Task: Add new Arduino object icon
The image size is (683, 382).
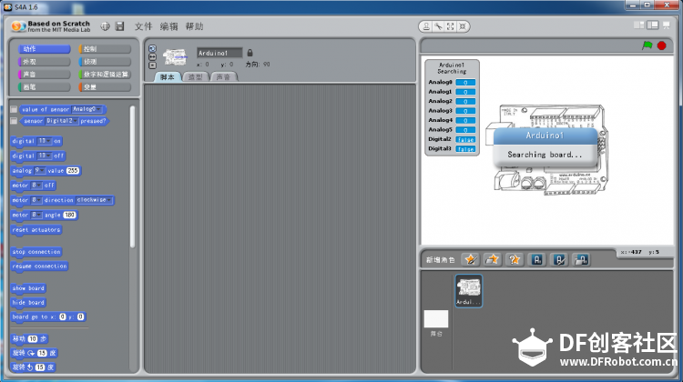Action: [537, 260]
